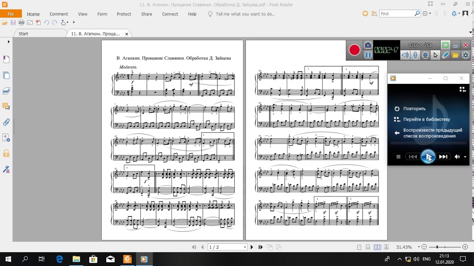Open the Connect ribbon tab
474x266 pixels.
pos(170,14)
